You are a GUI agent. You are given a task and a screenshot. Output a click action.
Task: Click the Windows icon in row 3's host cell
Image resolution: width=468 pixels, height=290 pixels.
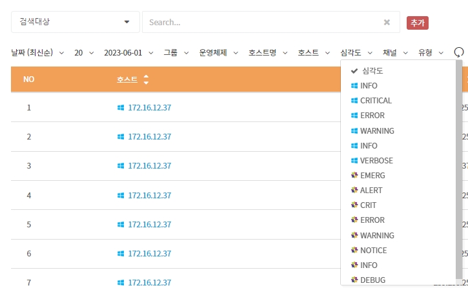[121, 166]
